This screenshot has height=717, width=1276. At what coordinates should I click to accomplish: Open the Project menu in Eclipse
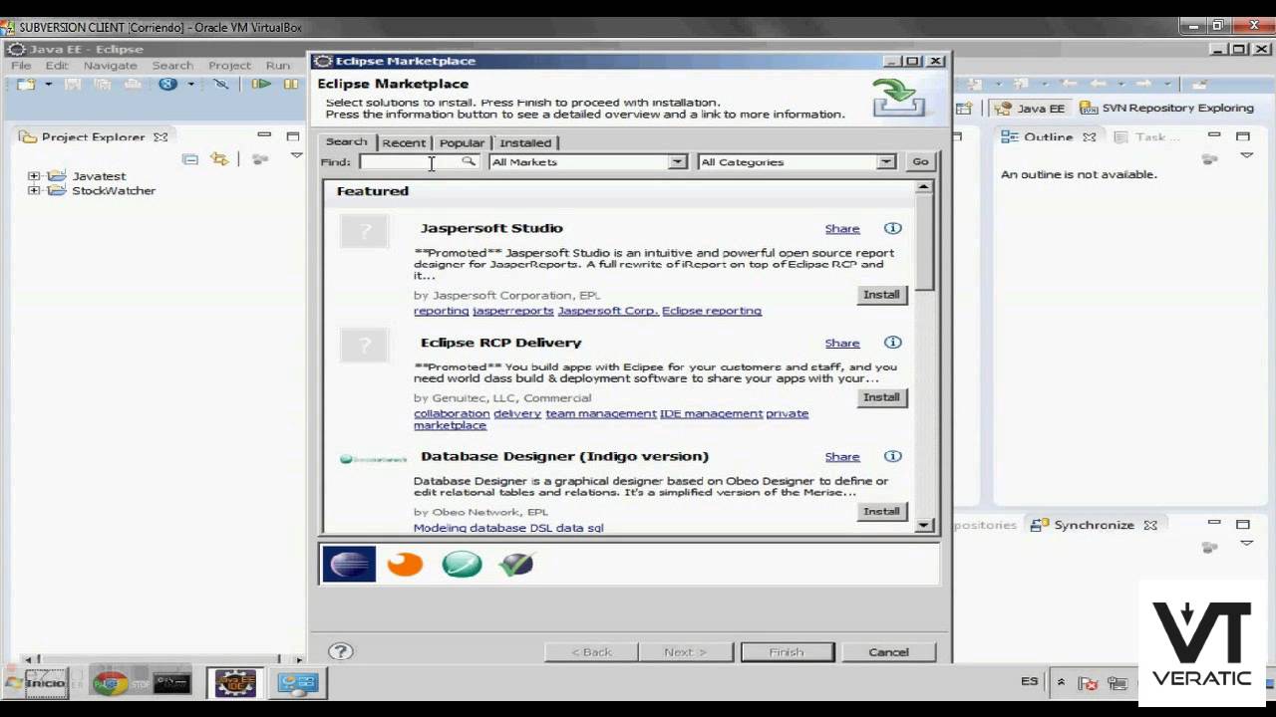click(229, 65)
